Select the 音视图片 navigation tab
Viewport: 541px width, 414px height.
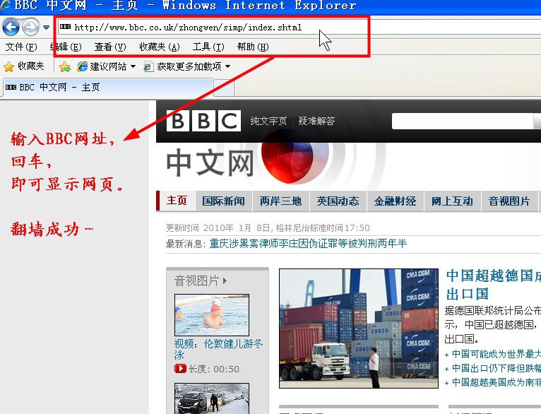[510, 201]
